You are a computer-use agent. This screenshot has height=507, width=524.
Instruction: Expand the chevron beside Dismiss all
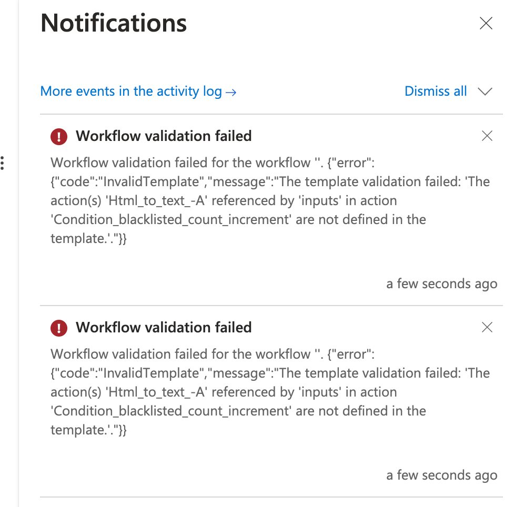tap(485, 91)
